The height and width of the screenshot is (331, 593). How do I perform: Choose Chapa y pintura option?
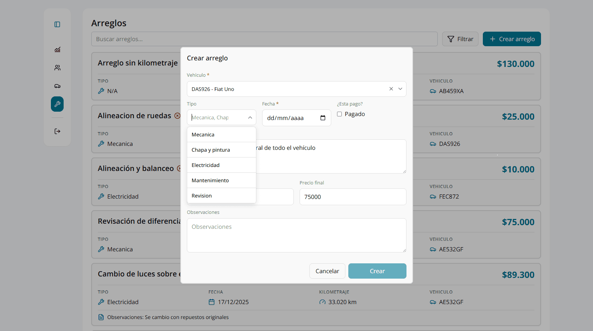[221, 150]
